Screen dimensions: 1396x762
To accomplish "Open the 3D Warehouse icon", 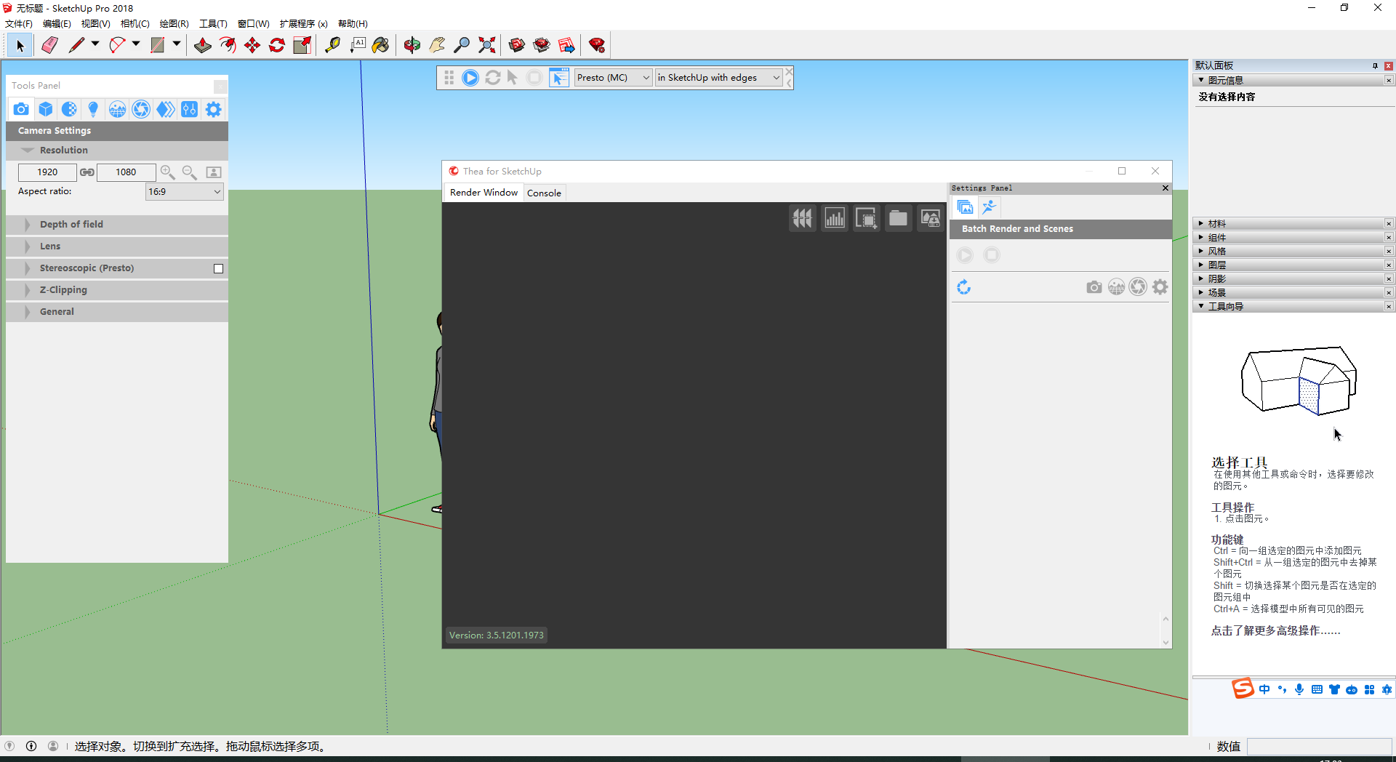I will tap(517, 45).
